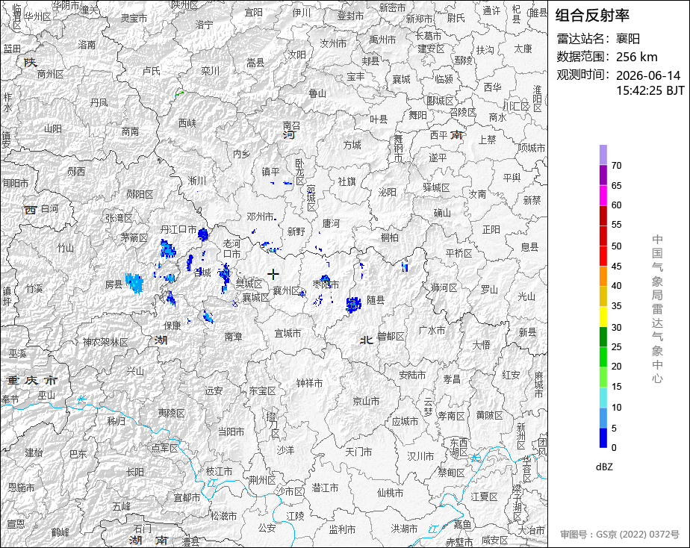The width and height of the screenshot is (690, 548).
Task: Click the '息县' map label
Action: click(x=530, y=246)
